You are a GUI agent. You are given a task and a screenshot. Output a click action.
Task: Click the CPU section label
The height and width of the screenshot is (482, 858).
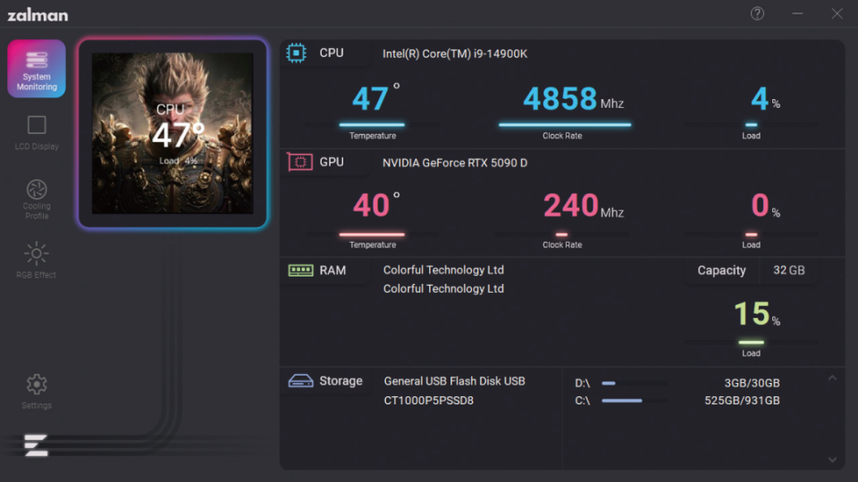pos(332,53)
